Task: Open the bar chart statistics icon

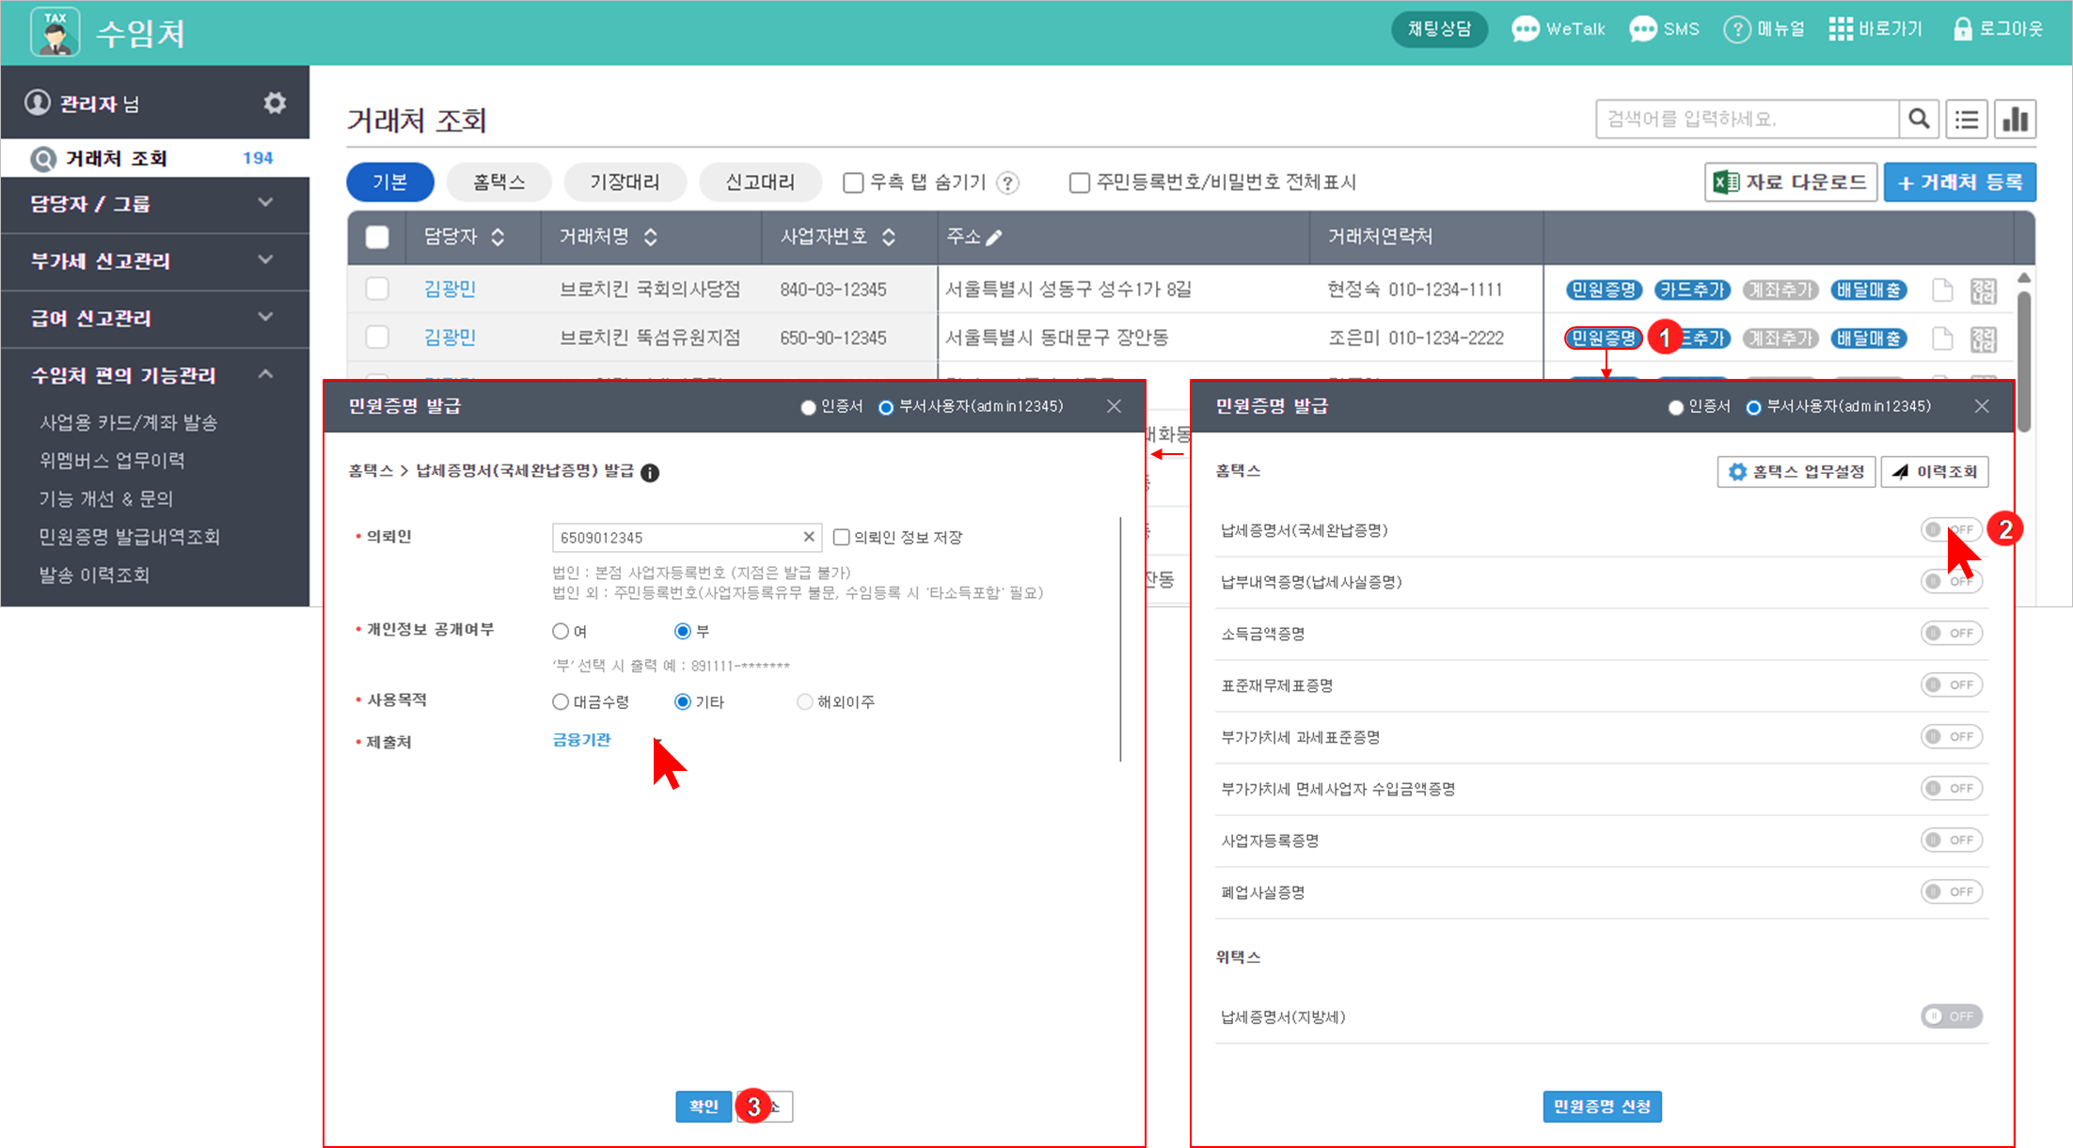Action: point(2015,119)
